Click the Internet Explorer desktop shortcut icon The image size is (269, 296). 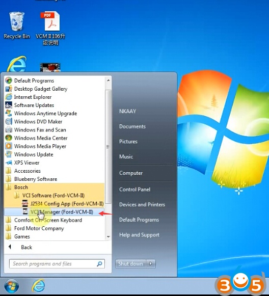tap(17, 64)
